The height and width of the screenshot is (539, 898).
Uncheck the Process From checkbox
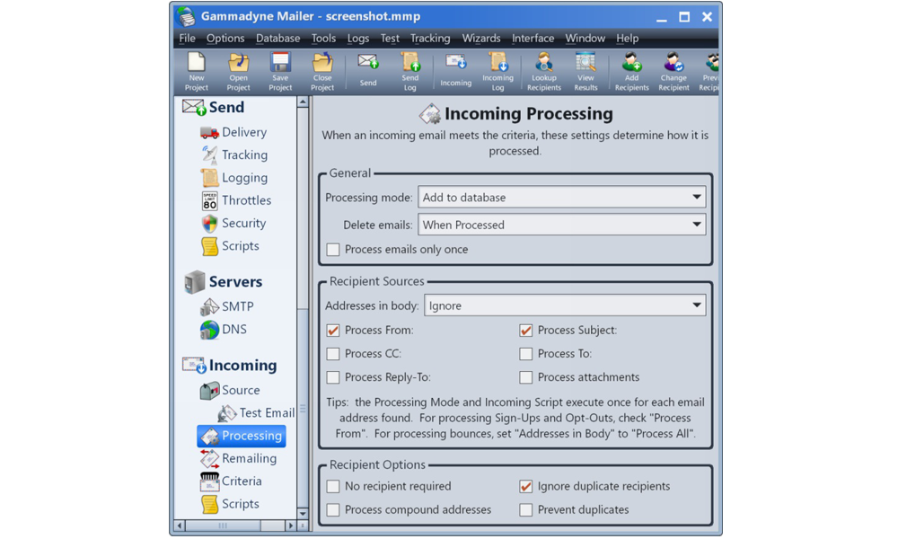click(x=333, y=331)
